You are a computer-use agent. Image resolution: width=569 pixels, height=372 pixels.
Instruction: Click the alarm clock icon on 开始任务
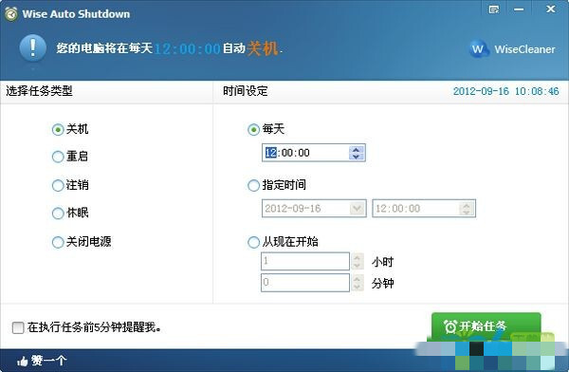tap(450, 326)
